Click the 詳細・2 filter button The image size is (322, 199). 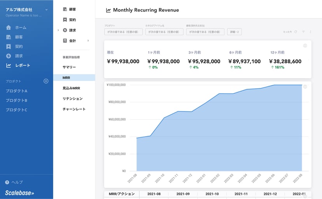[x=234, y=32]
